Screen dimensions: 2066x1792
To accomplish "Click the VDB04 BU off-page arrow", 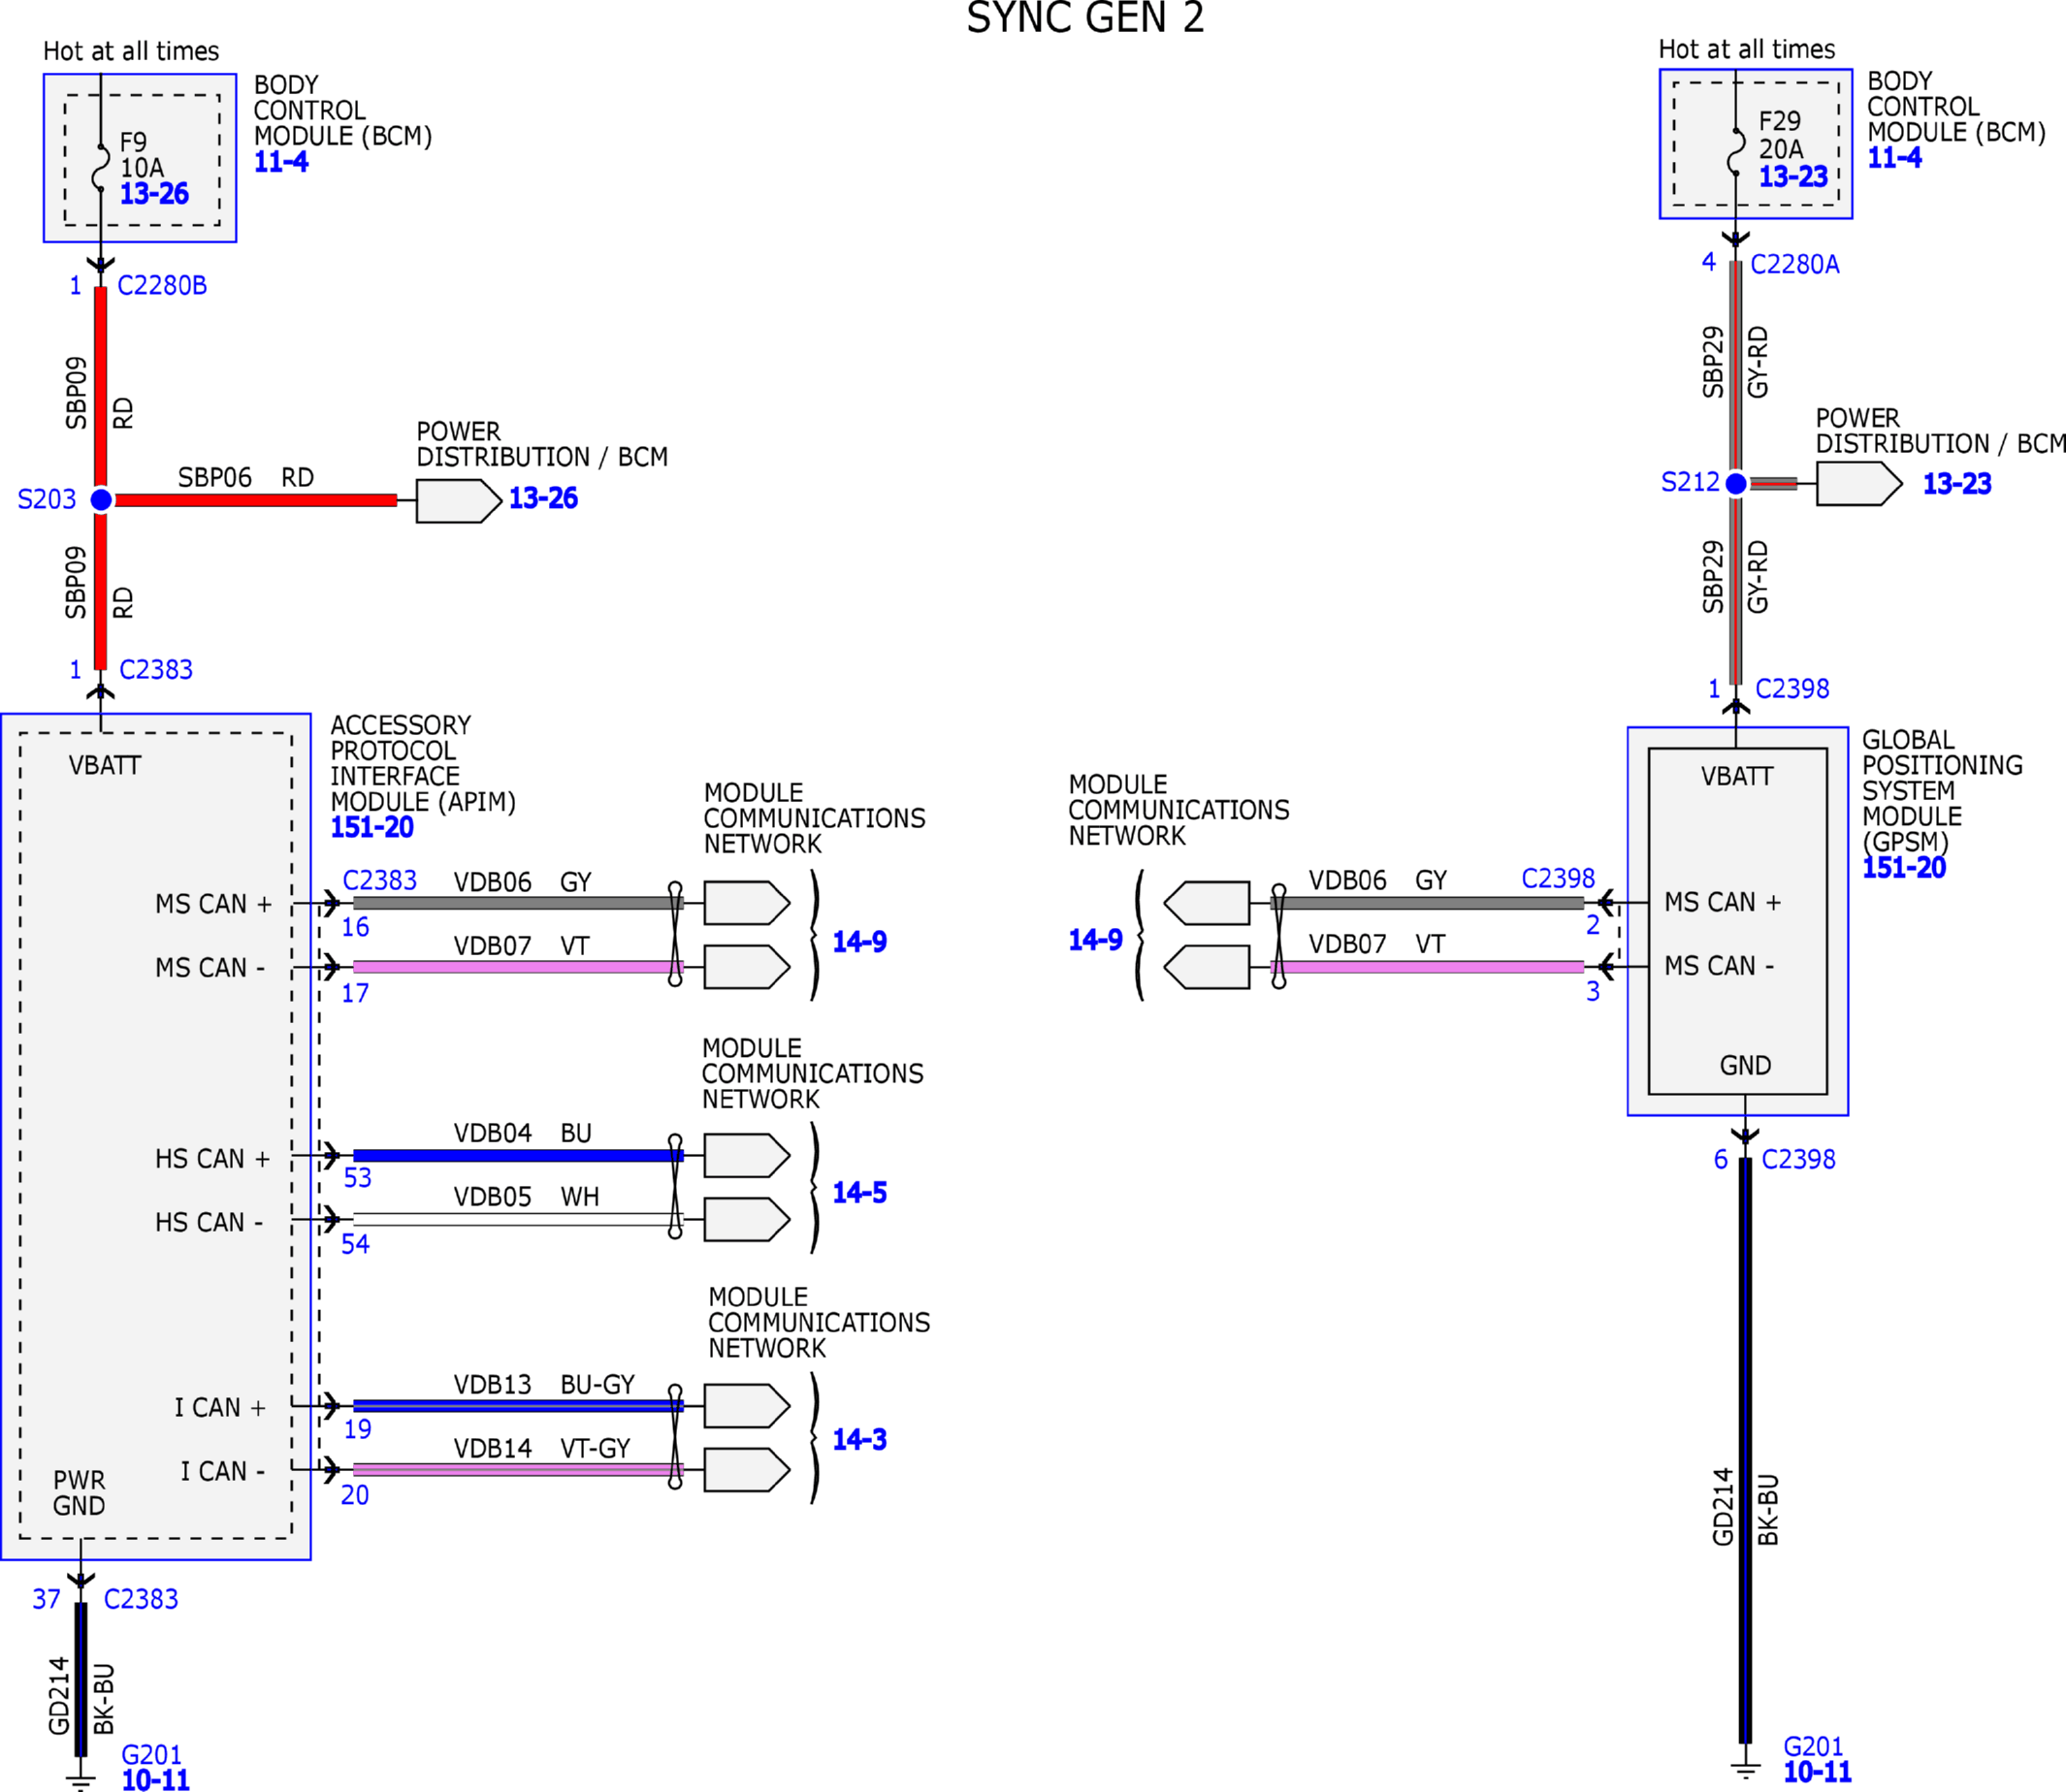I will [747, 1156].
